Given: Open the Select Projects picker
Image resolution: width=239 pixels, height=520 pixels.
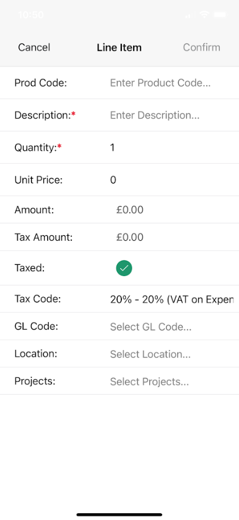Looking at the screenshot, I should click(149, 382).
